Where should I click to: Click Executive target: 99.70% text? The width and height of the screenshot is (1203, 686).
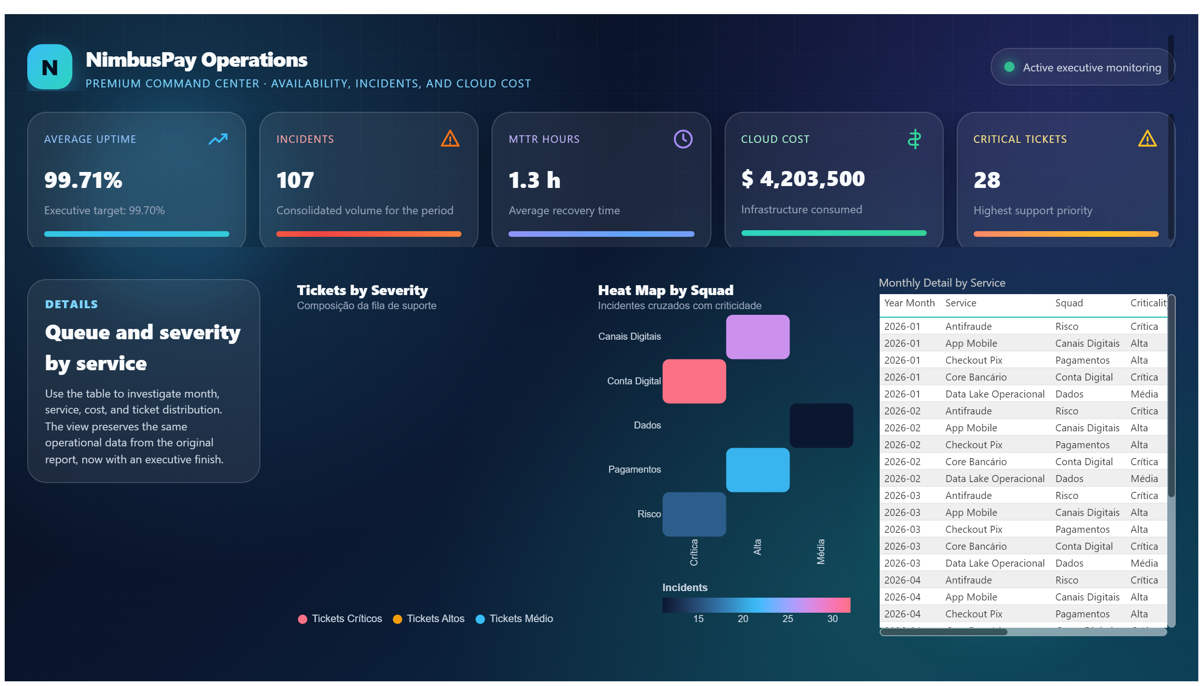(x=105, y=210)
